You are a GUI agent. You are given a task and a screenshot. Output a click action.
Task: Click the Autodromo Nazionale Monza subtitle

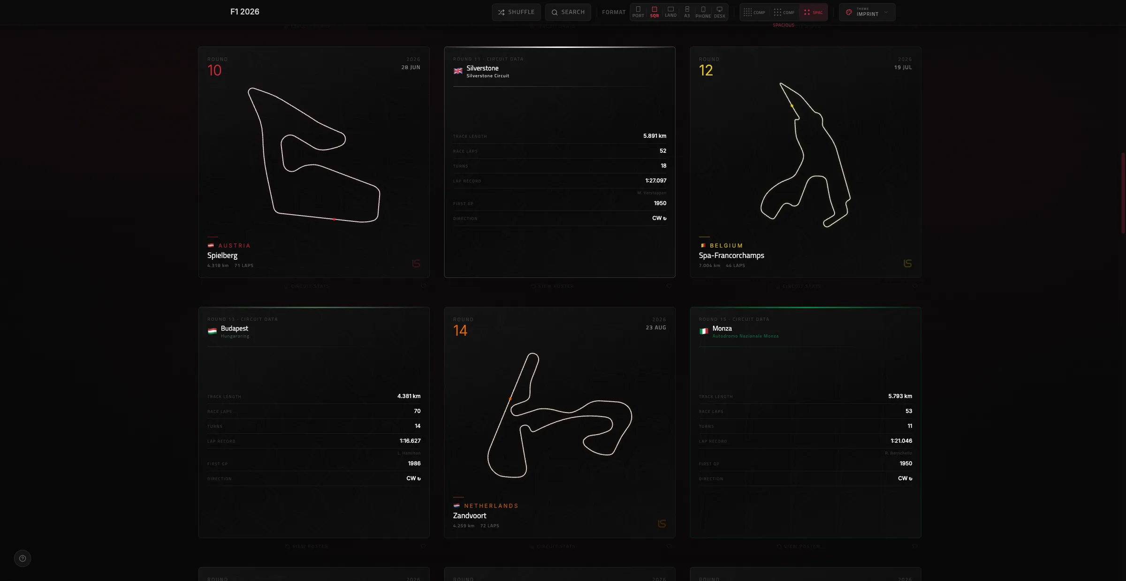[x=746, y=336]
